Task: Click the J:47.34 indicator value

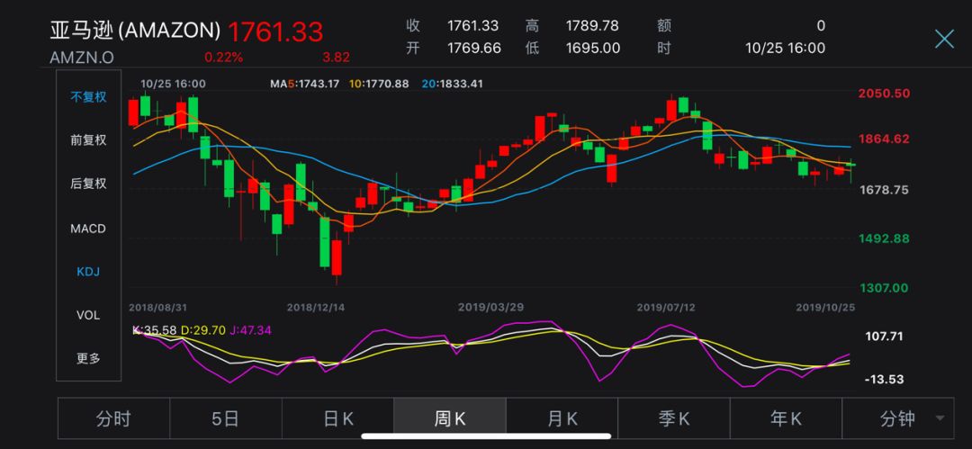Action: tap(250, 330)
